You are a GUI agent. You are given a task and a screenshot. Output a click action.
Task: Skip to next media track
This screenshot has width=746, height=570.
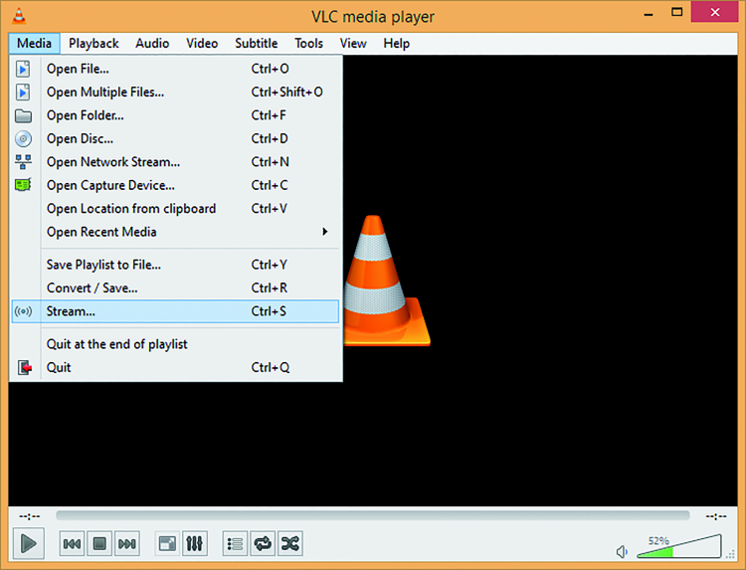tap(127, 543)
